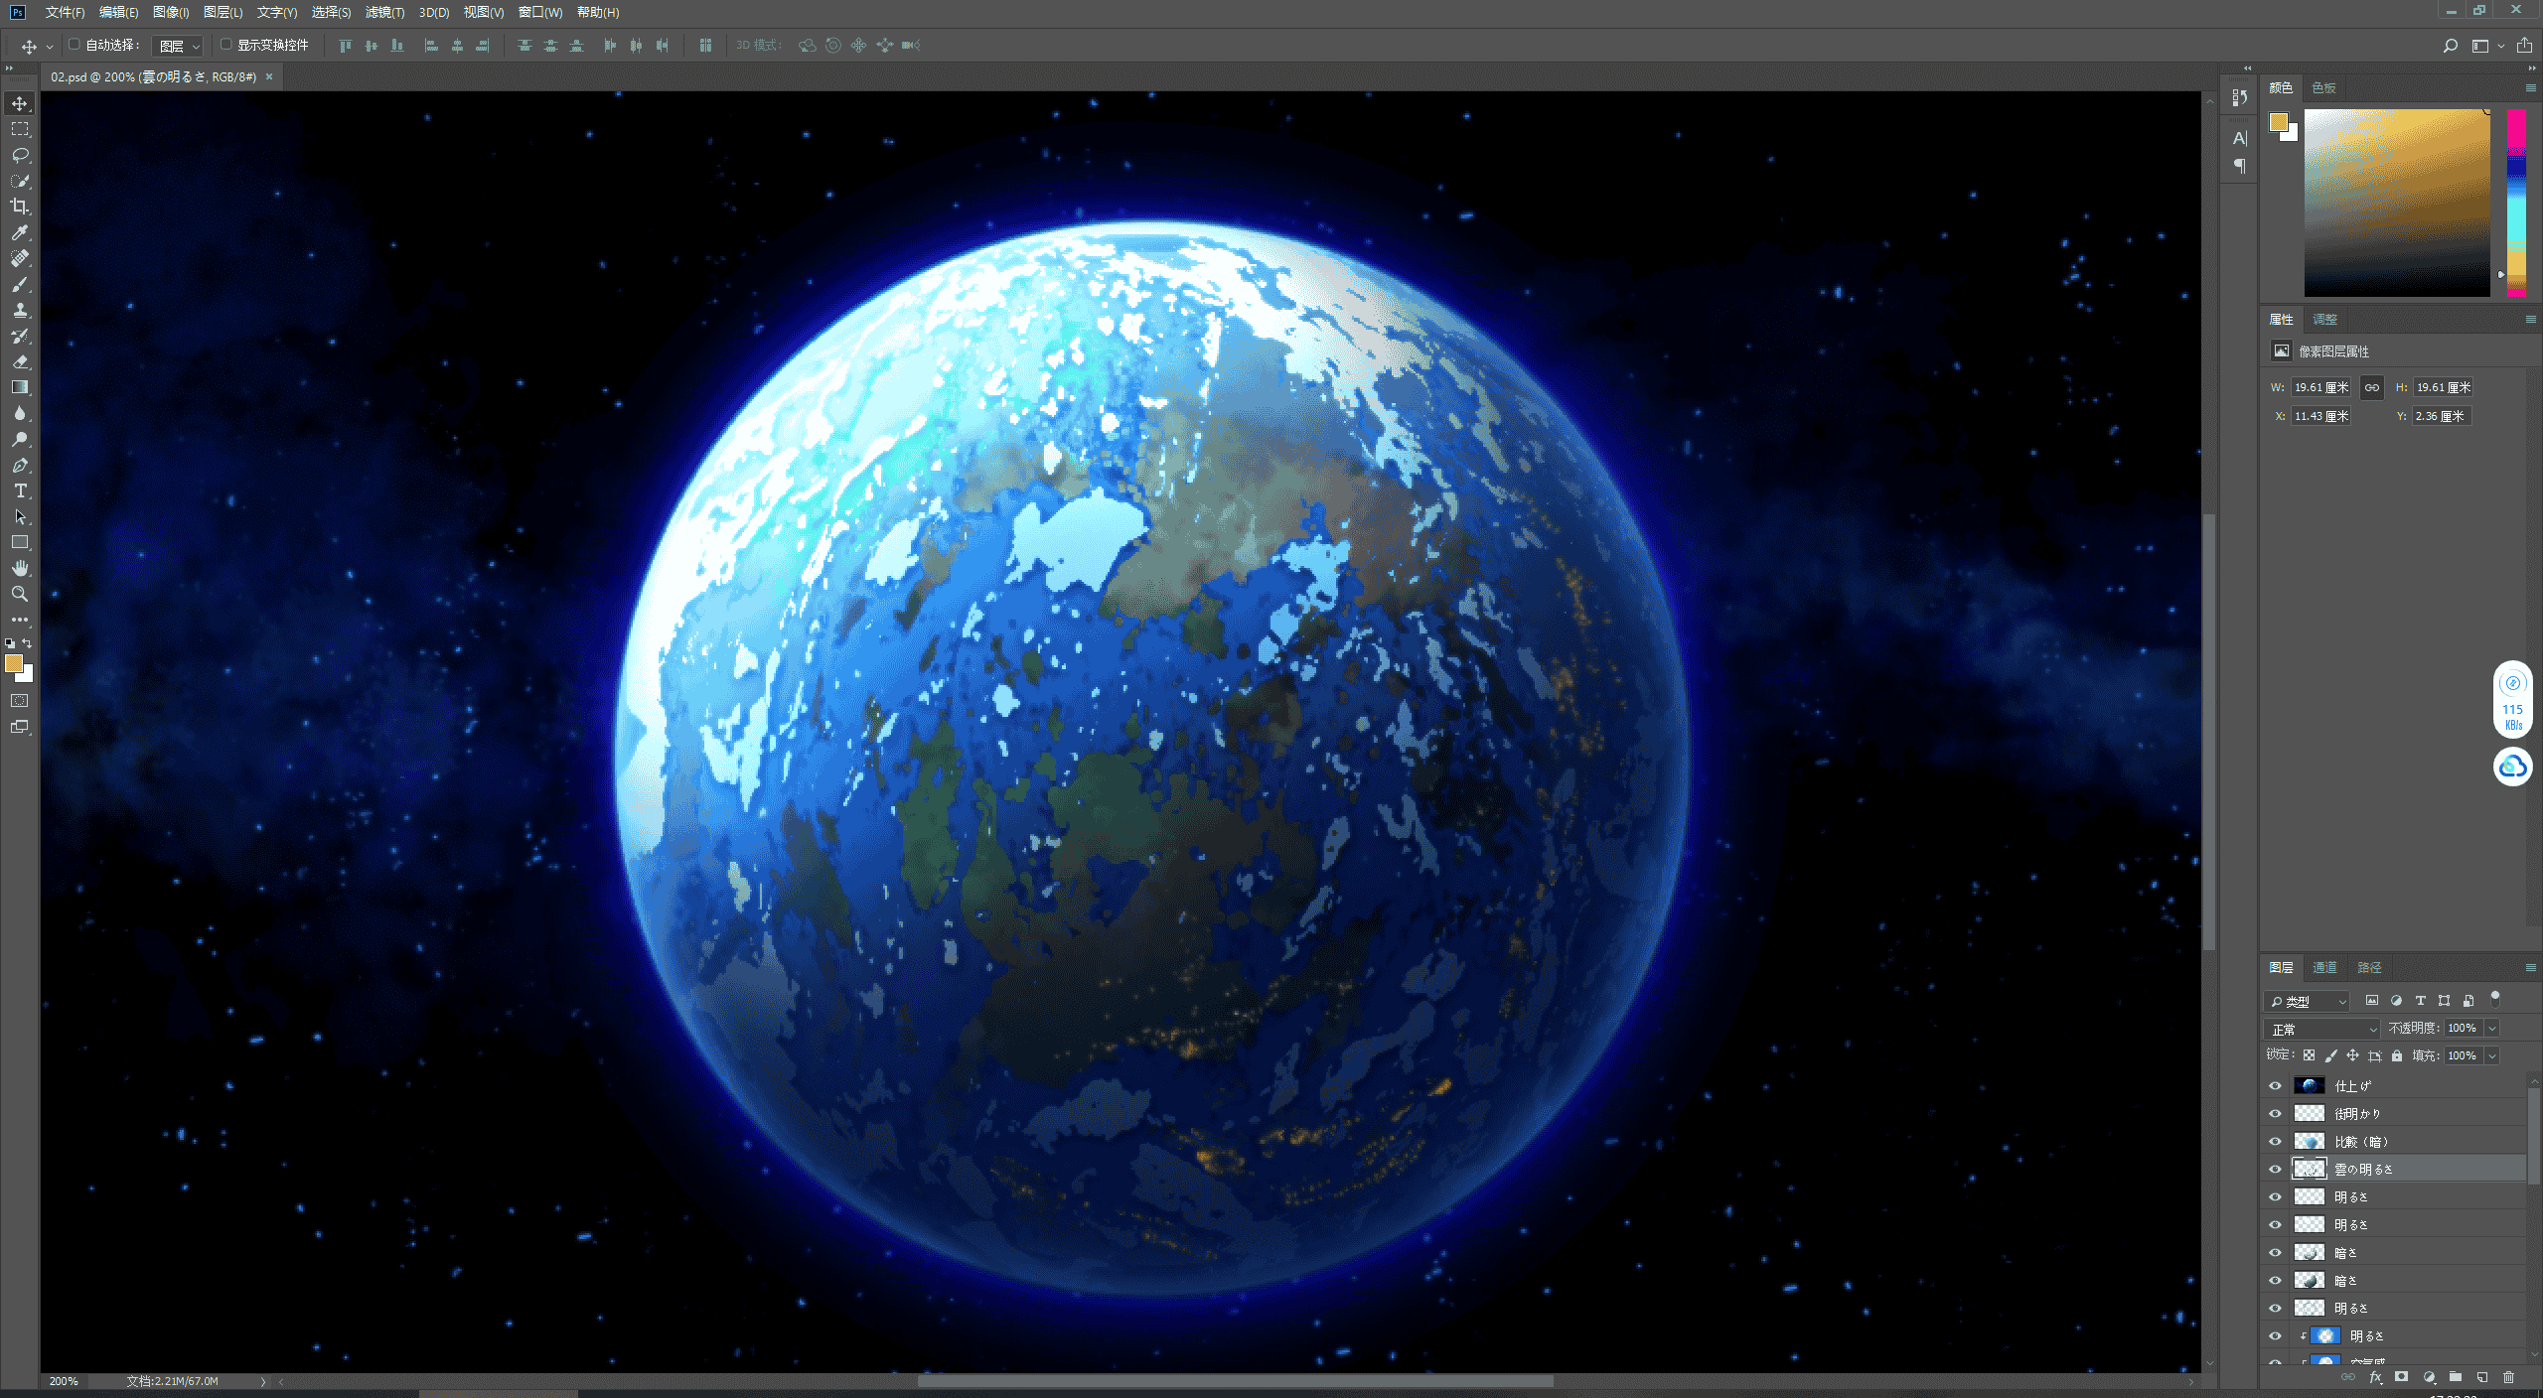This screenshot has height=1398, width=2543.
Task: Hide the 街明かり layer
Action: pyautogui.click(x=2275, y=1114)
